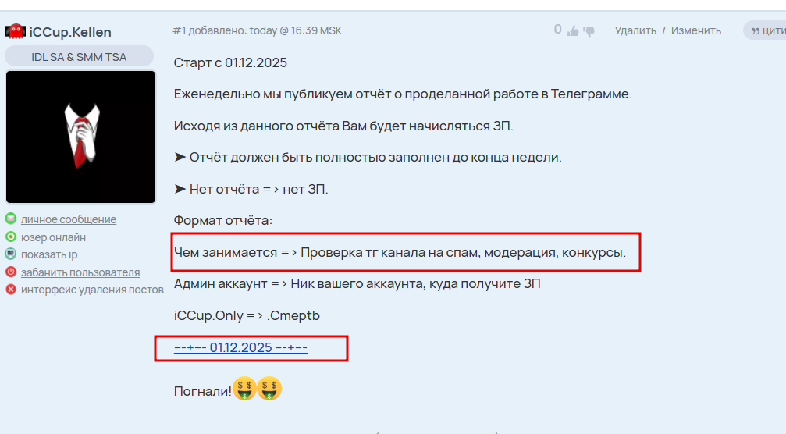The width and height of the screenshot is (786, 434).
Task: Click the suit and tie avatar image
Action: [80, 137]
